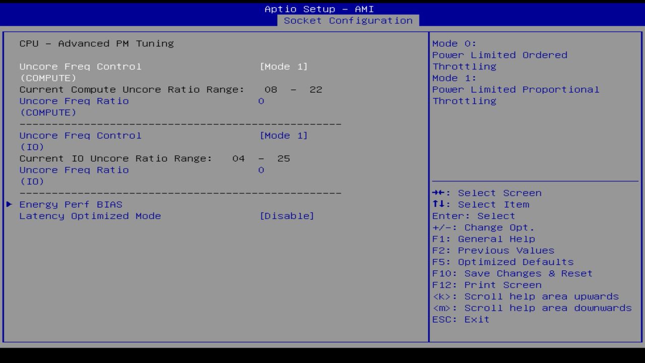Click the F2: Previous Values entry
Viewport: 645px width, 363px height.
[x=492, y=250]
